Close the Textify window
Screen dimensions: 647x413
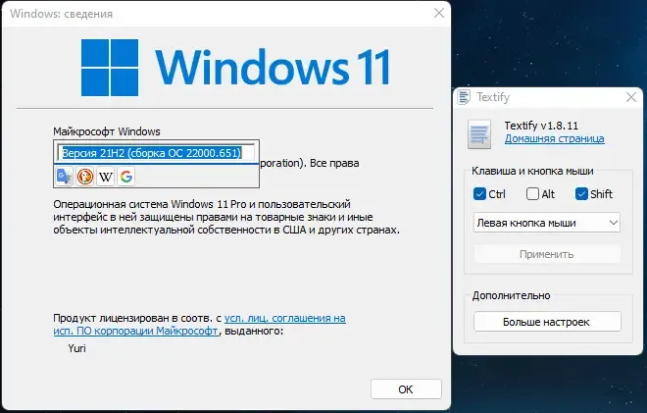click(631, 97)
